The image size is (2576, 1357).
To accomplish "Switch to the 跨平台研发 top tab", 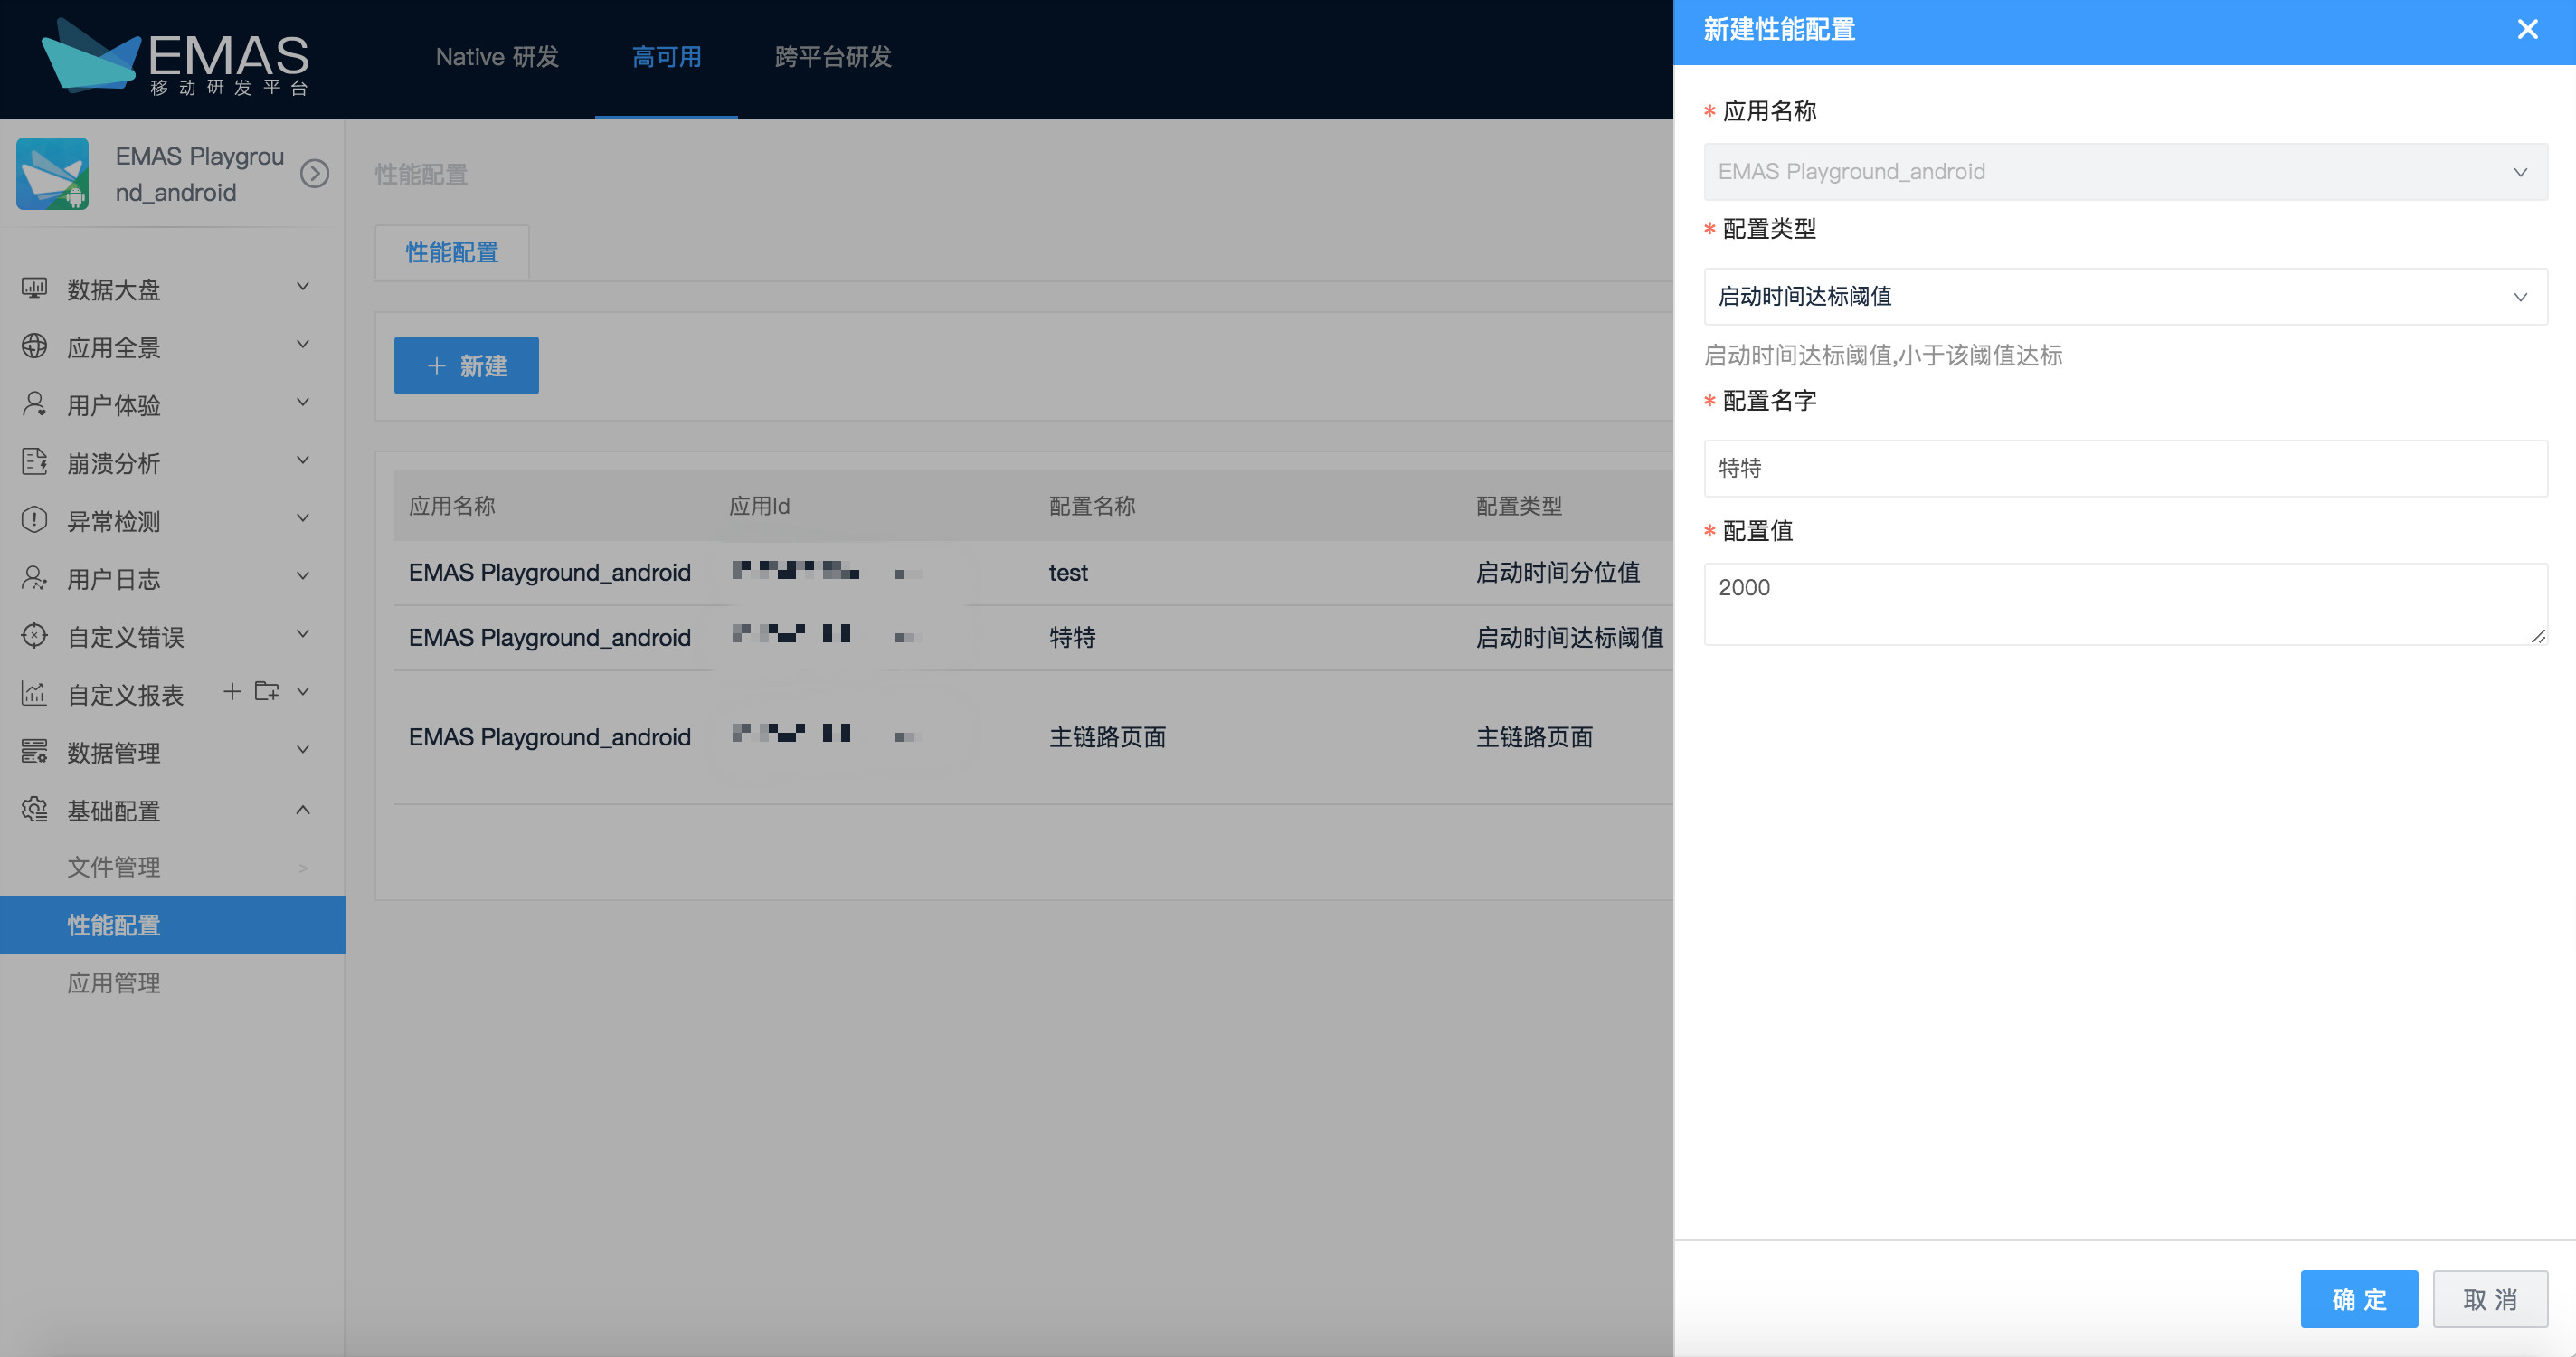I will click(833, 58).
